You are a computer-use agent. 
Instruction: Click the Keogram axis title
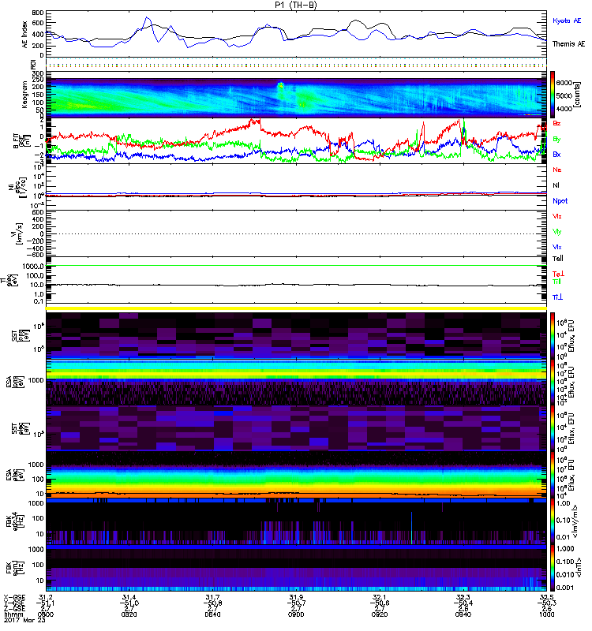(24, 95)
